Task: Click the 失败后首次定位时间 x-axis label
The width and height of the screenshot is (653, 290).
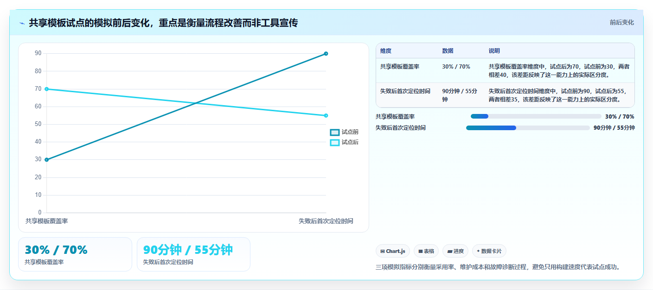Action: [x=326, y=221]
